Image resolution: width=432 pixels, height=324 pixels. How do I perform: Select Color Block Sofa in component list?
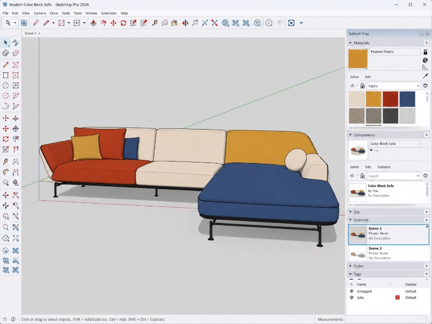(x=387, y=191)
